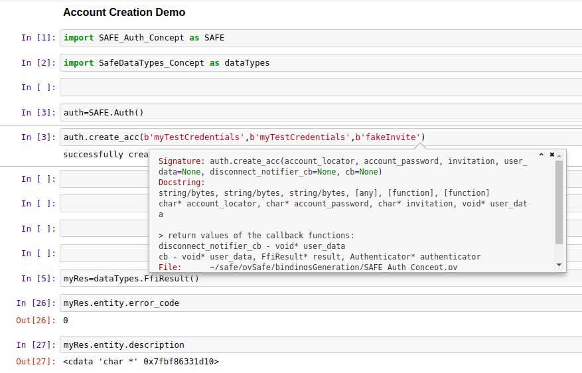
Task: Select the myRes.entity.description input cell
Action: click(319, 345)
